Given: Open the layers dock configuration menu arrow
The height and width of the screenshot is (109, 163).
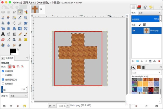Looking at the screenshot, I should [x=160, y=7].
